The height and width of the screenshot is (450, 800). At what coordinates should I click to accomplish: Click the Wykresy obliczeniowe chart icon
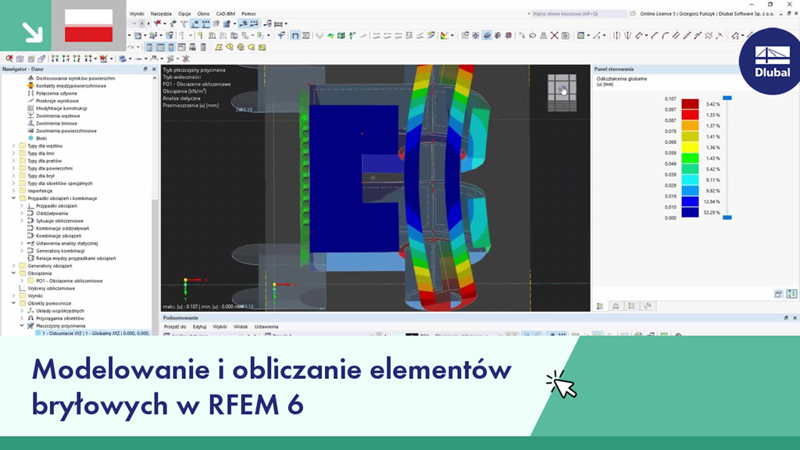23,288
